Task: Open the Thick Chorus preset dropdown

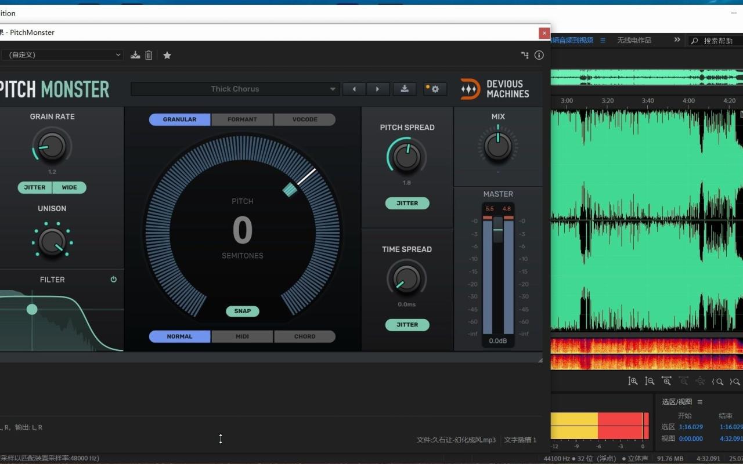Action: click(x=235, y=89)
